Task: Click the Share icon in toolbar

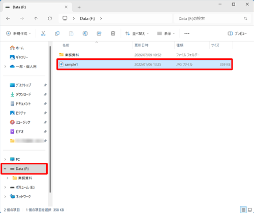Action: [x=99, y=33]
